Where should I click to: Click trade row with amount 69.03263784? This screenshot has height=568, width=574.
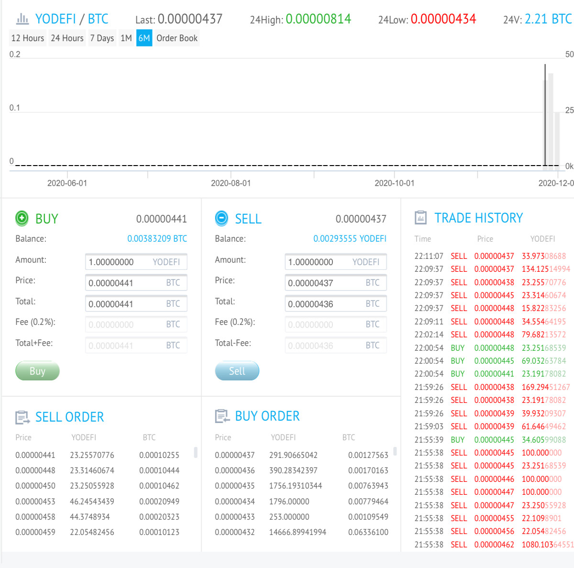[490, 361]
